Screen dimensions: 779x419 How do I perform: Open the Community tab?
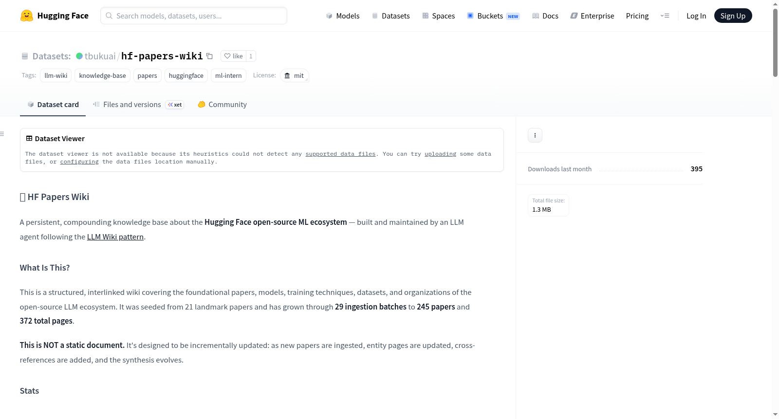click(222, 105)
